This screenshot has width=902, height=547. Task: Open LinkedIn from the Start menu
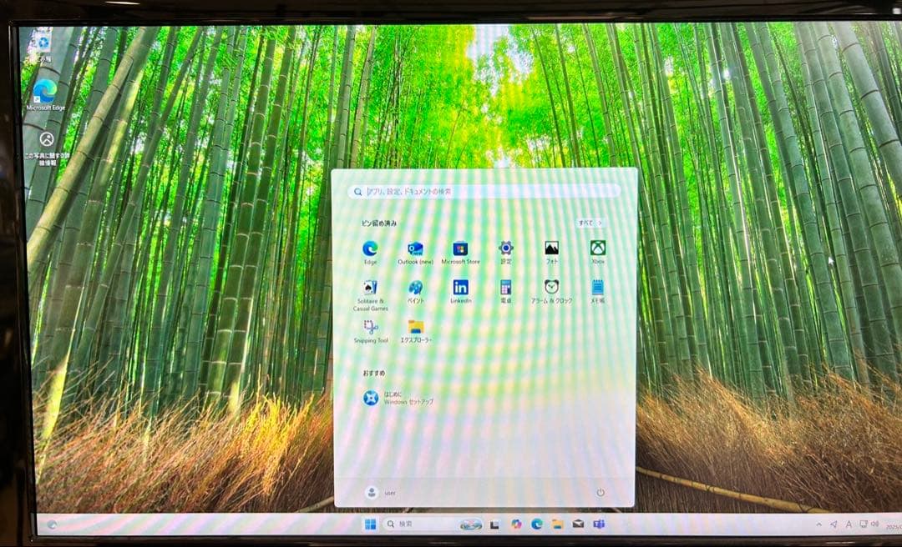pos(461,288)
